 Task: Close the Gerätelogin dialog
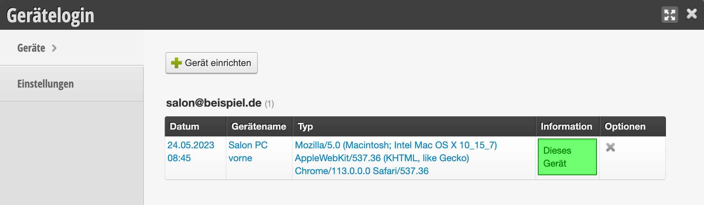coord(692,14)
